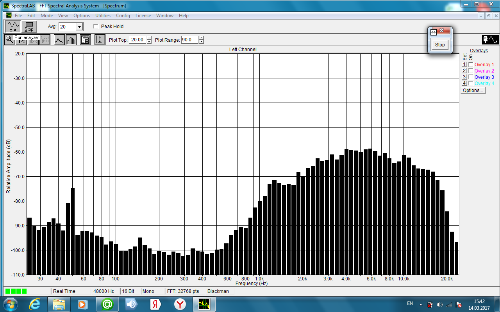This screenshot has height=312, width=500.
Task: Click the network signal tray icon
Action: [449, 304]
